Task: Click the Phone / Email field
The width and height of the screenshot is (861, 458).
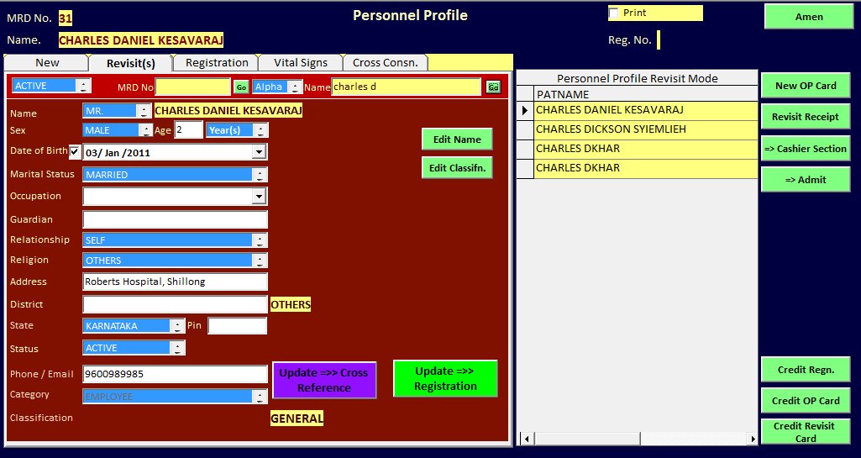Action: [x=176, y=374]
